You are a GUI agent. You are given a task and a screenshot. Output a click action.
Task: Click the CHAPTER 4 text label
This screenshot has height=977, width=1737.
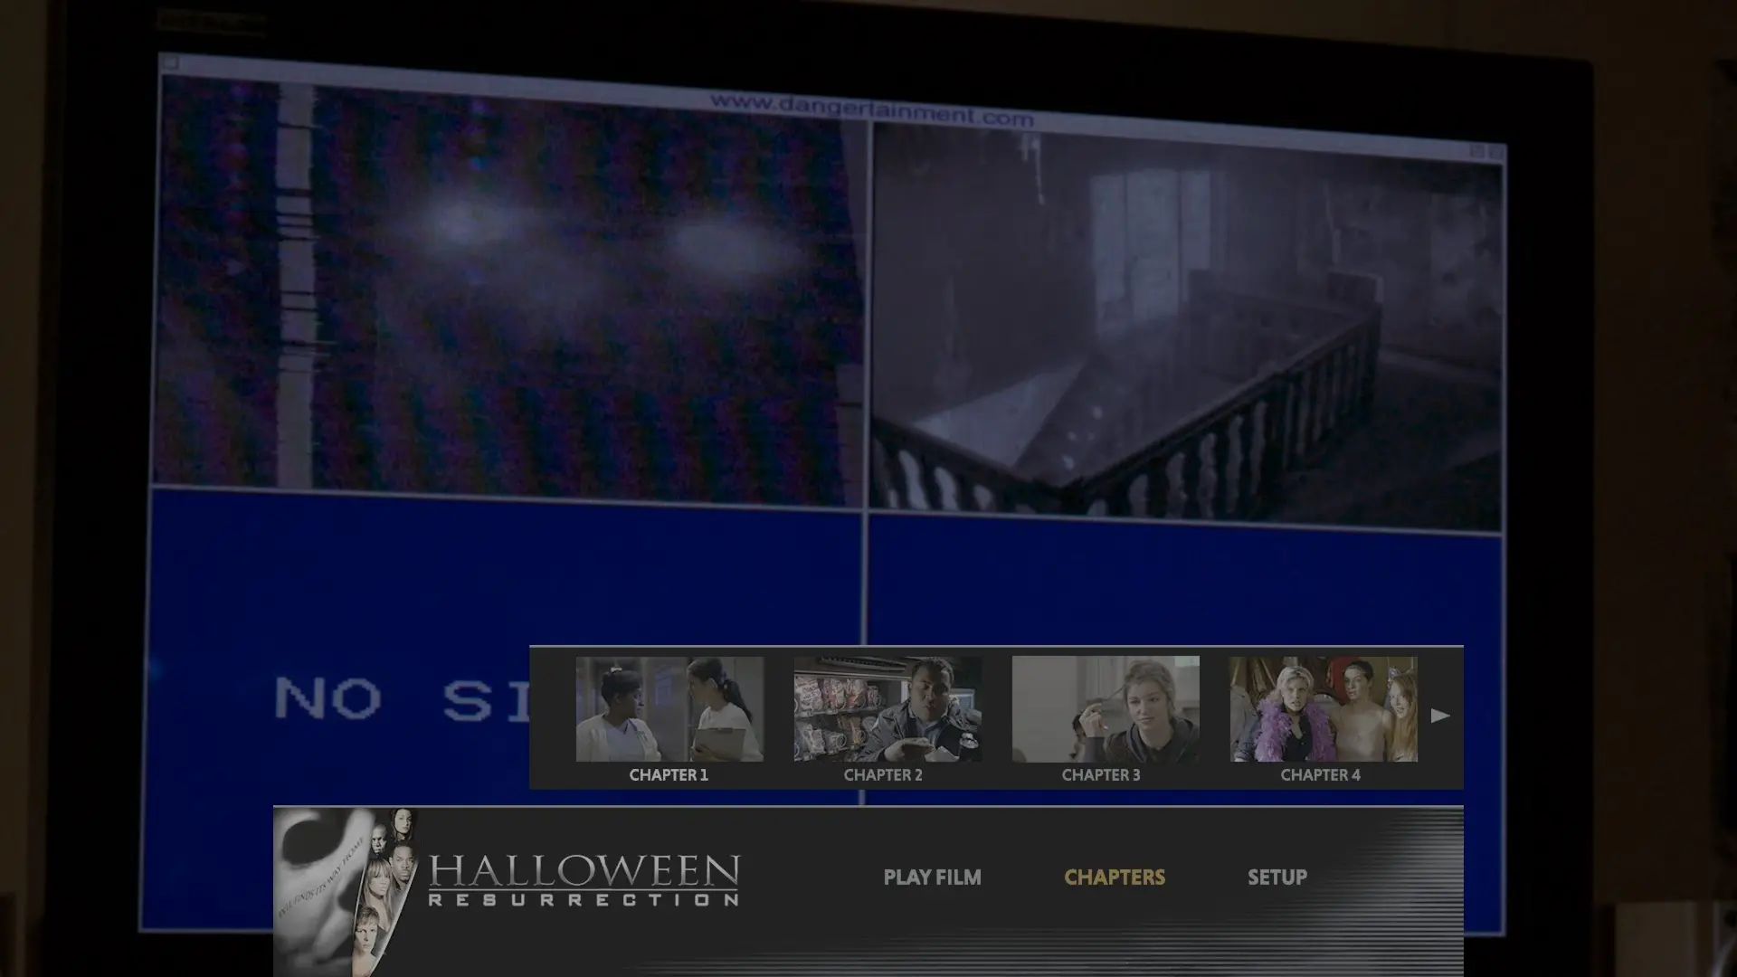[1322, 774]
